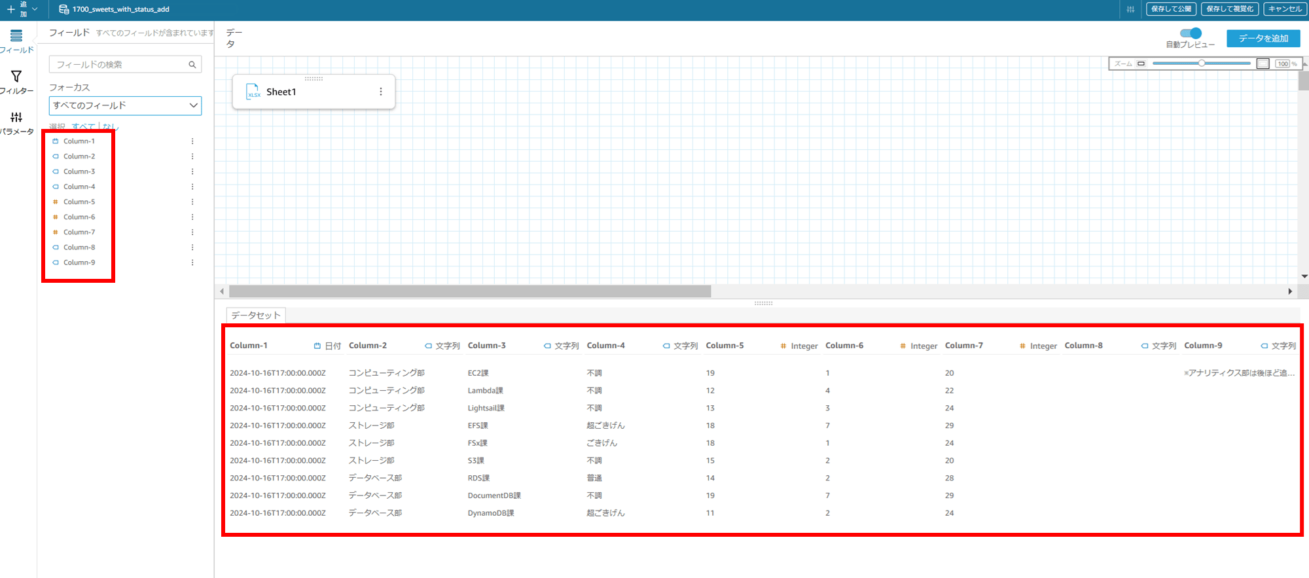Click date type icon of Column-1 in field list
The width and height of the screenshot is (1309, 578).
(x=56, y=141)
